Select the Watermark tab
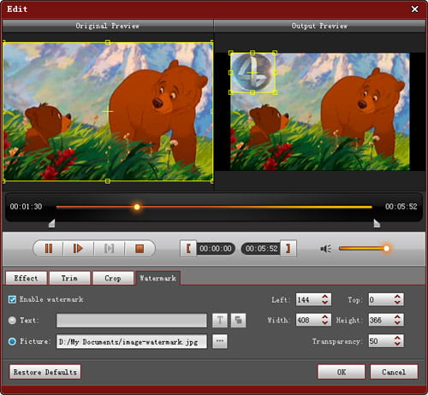Screen dimensions: 428x395 pyautogui.click(x=158, y=278)
